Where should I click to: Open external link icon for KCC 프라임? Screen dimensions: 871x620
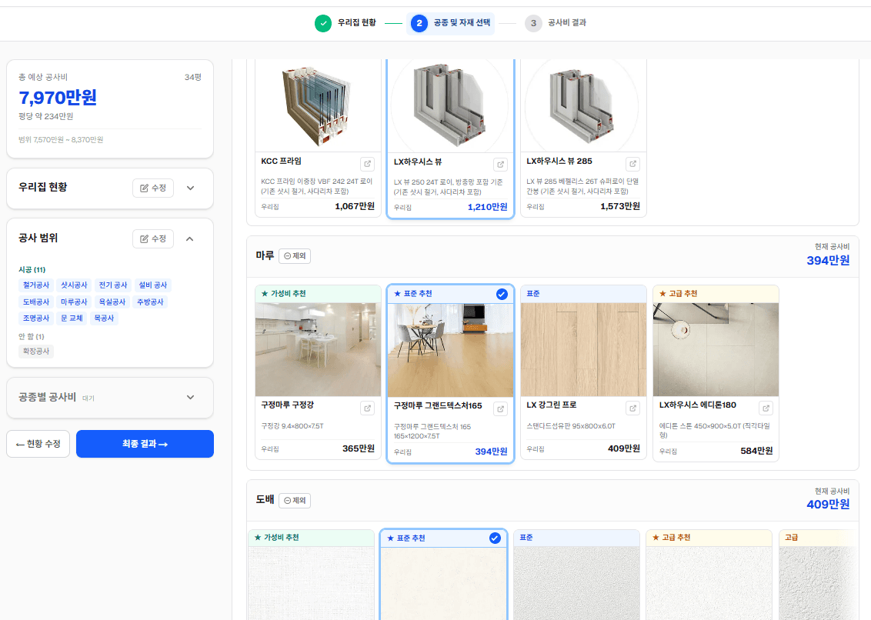(x=367, y=164)
